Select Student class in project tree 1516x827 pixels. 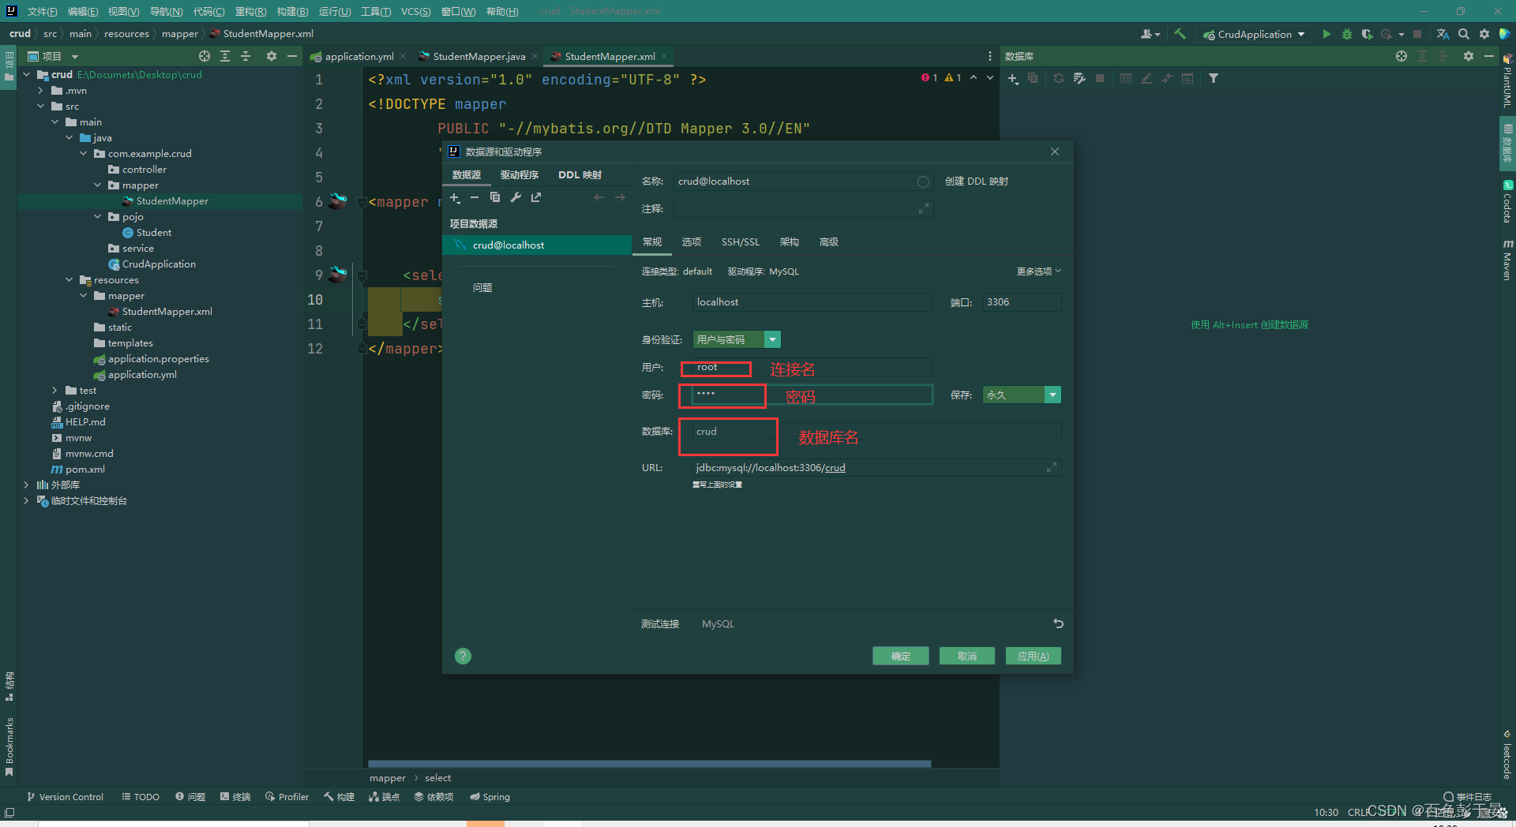(x=153, y=233)
